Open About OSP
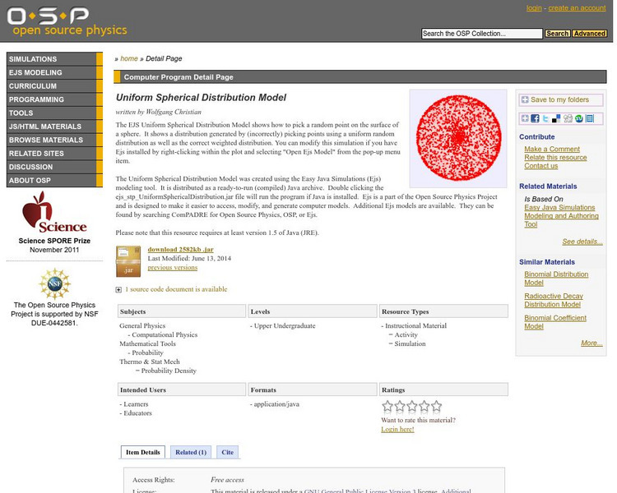The width and height of the screenshot is (617, 493). pyautogui.click(x=54, y=181)
